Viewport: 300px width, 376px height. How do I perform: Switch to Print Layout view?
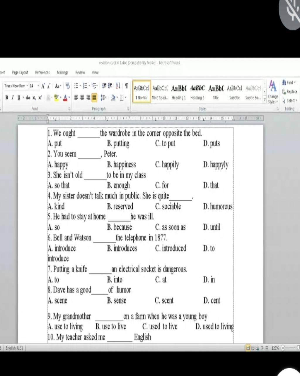click(x=248, y=348)
